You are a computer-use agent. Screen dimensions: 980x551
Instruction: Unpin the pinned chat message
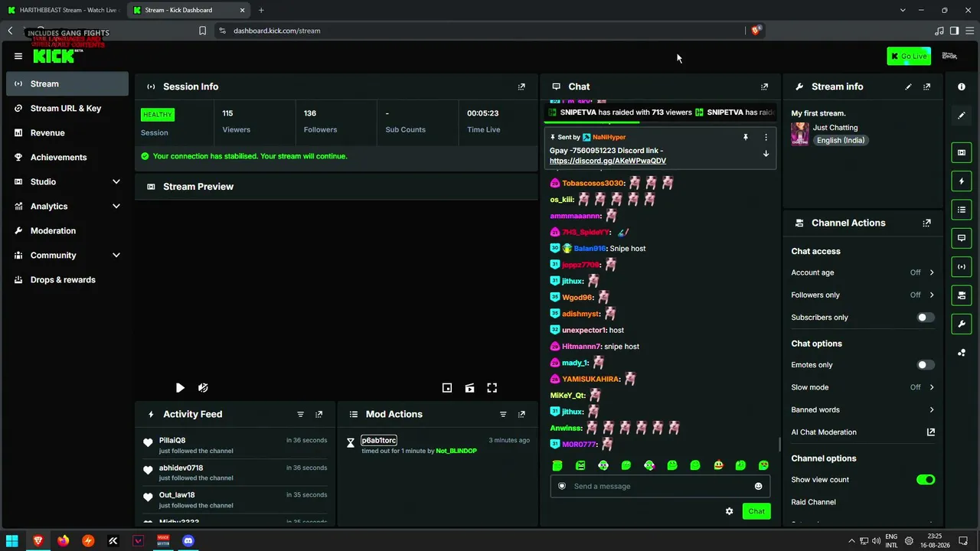745,137
